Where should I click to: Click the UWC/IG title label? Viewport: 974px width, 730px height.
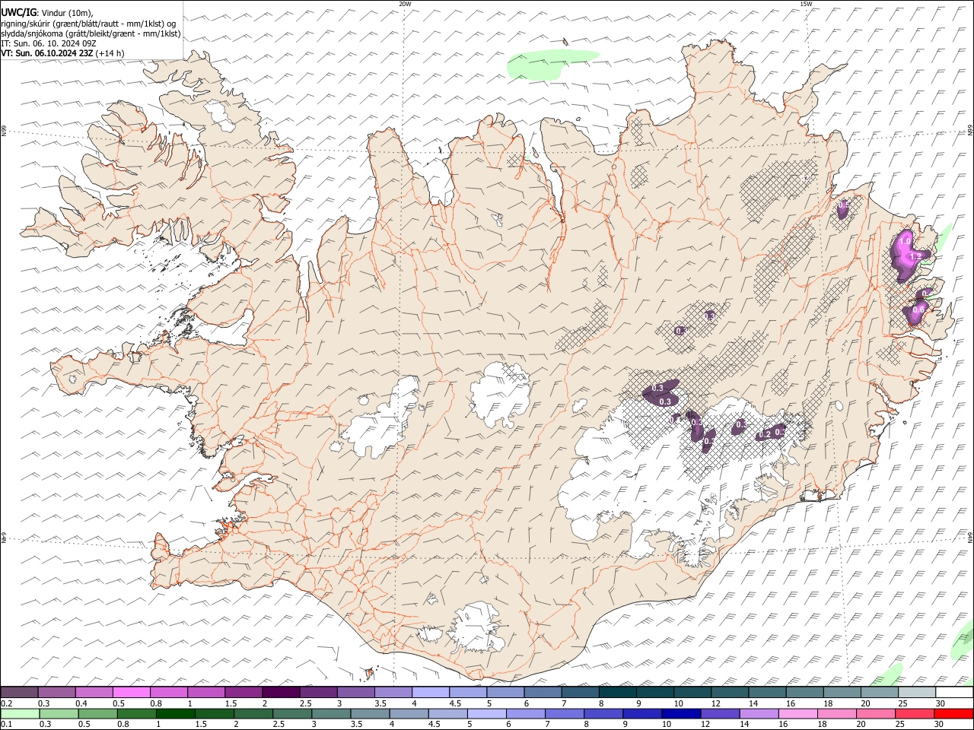coord(18,12)
